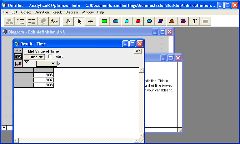Pick the orange trapezoid constant node
This screenshot has width=240, height=144.
[x=172, y=21]
